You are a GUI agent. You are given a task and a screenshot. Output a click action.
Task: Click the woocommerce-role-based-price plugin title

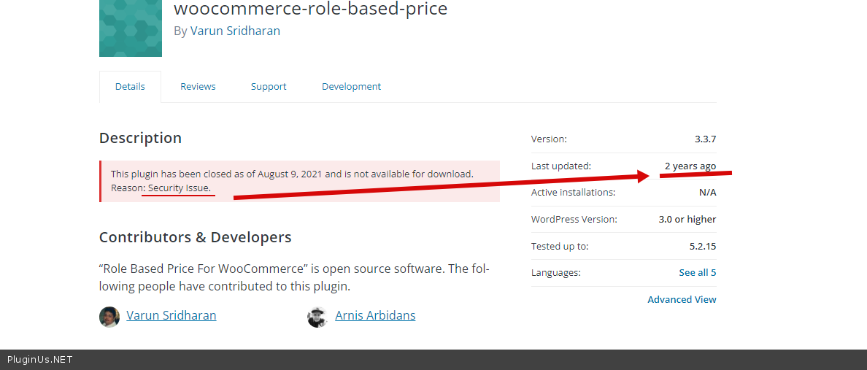pyautogui.click(x=310, y=9)
